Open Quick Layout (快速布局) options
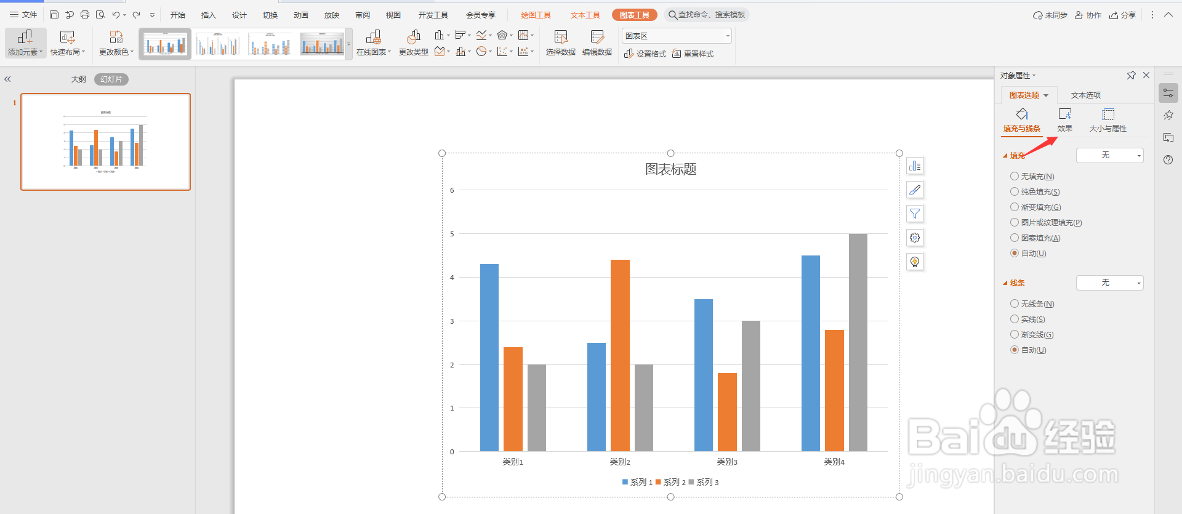Viewport: 1182px width, 514px height. pyautogui.click(x=68, y=43)
